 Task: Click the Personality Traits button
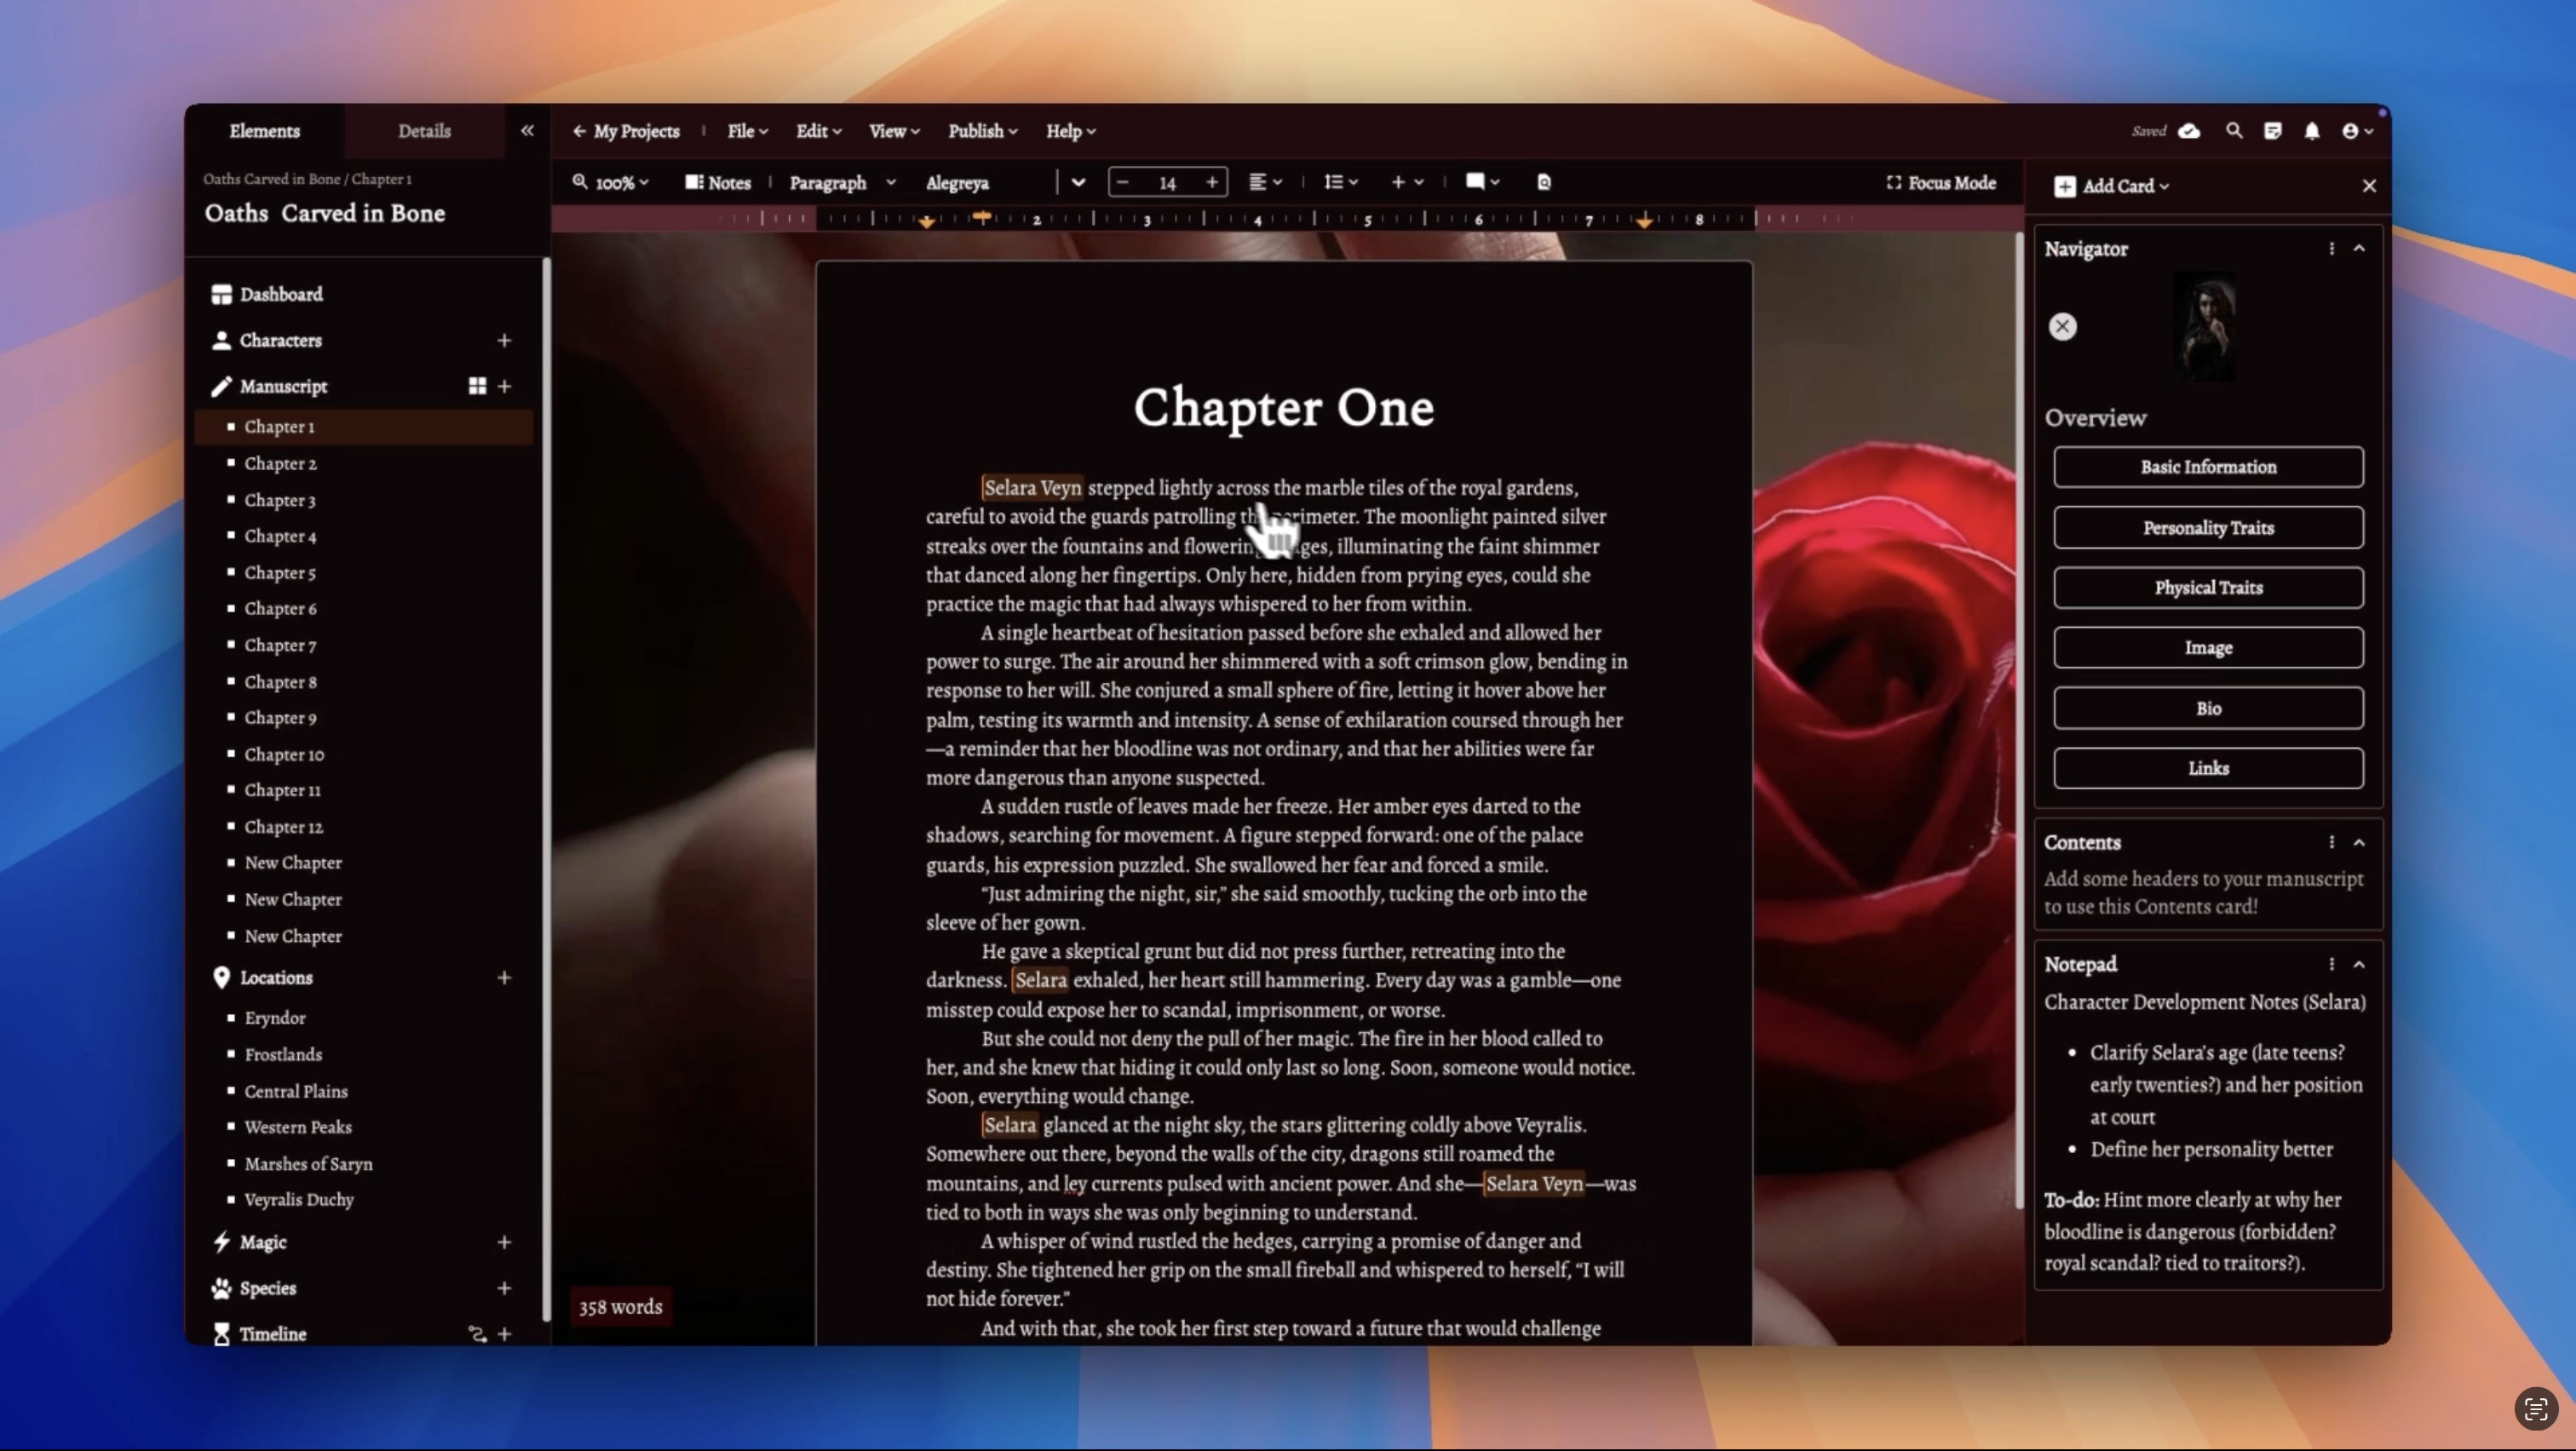point(2208,528)
